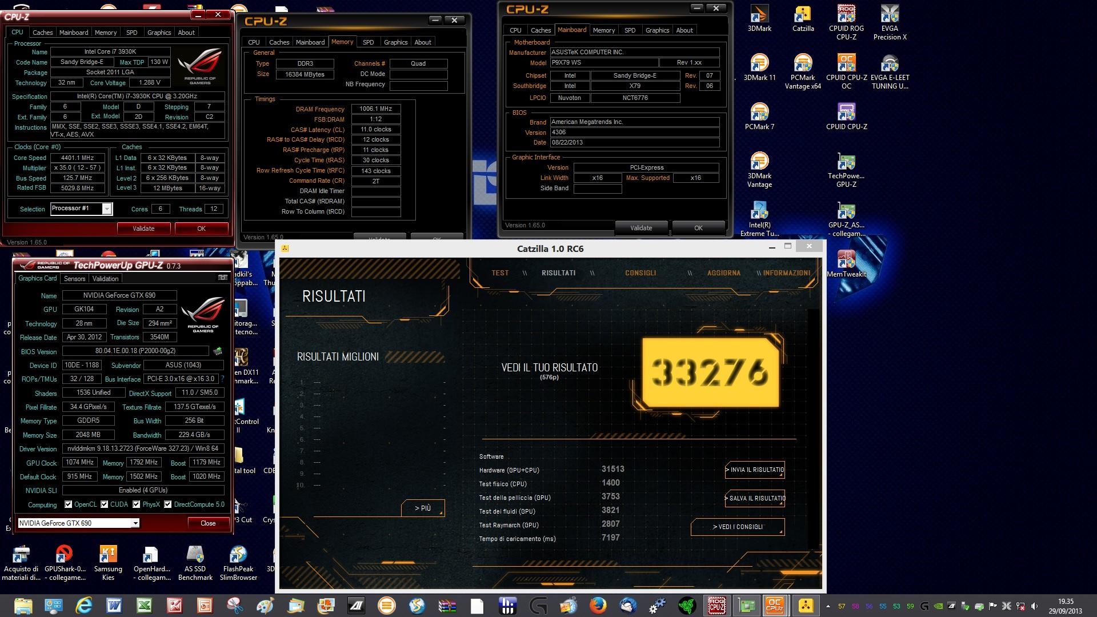Click the Core Speed value 4401.1 MHz
Screen dimensions: 1097x617
[x=78, y=158]
